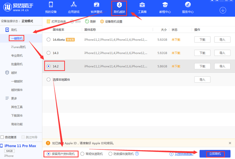Click the 测试版 beta badge
Viewport: 235px width, 159px height.
point(70,40)
